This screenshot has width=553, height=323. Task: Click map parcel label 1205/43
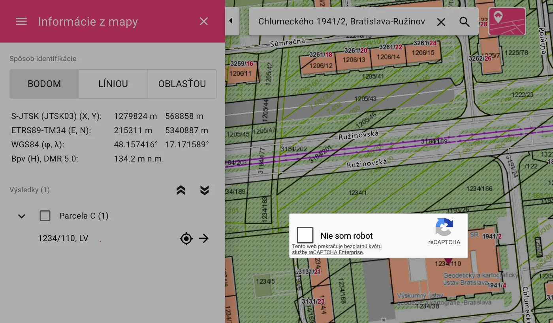click(365, 98)
